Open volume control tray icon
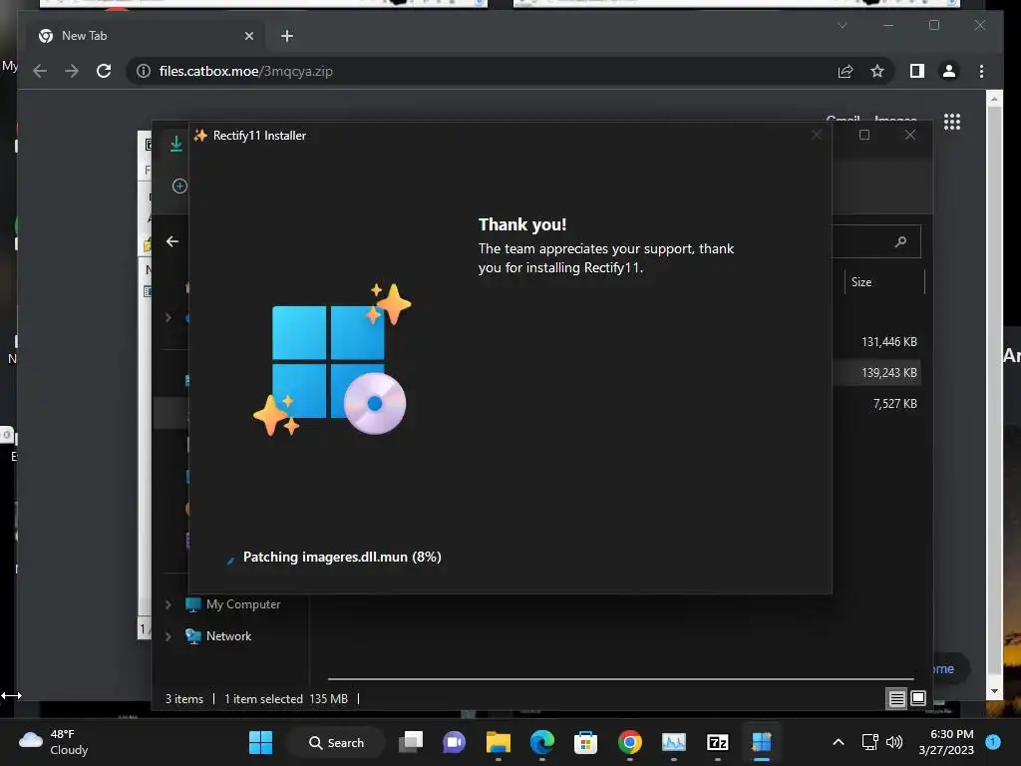 click(x=894, y=742)
